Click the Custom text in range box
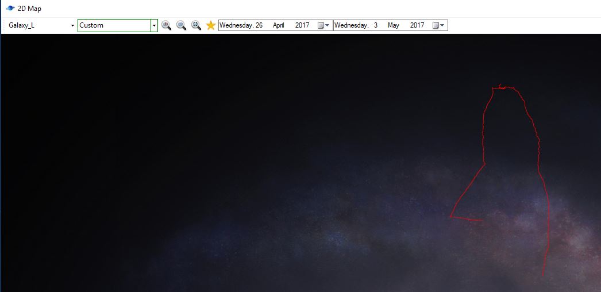 pyautogui.click(x=91, y=25)
